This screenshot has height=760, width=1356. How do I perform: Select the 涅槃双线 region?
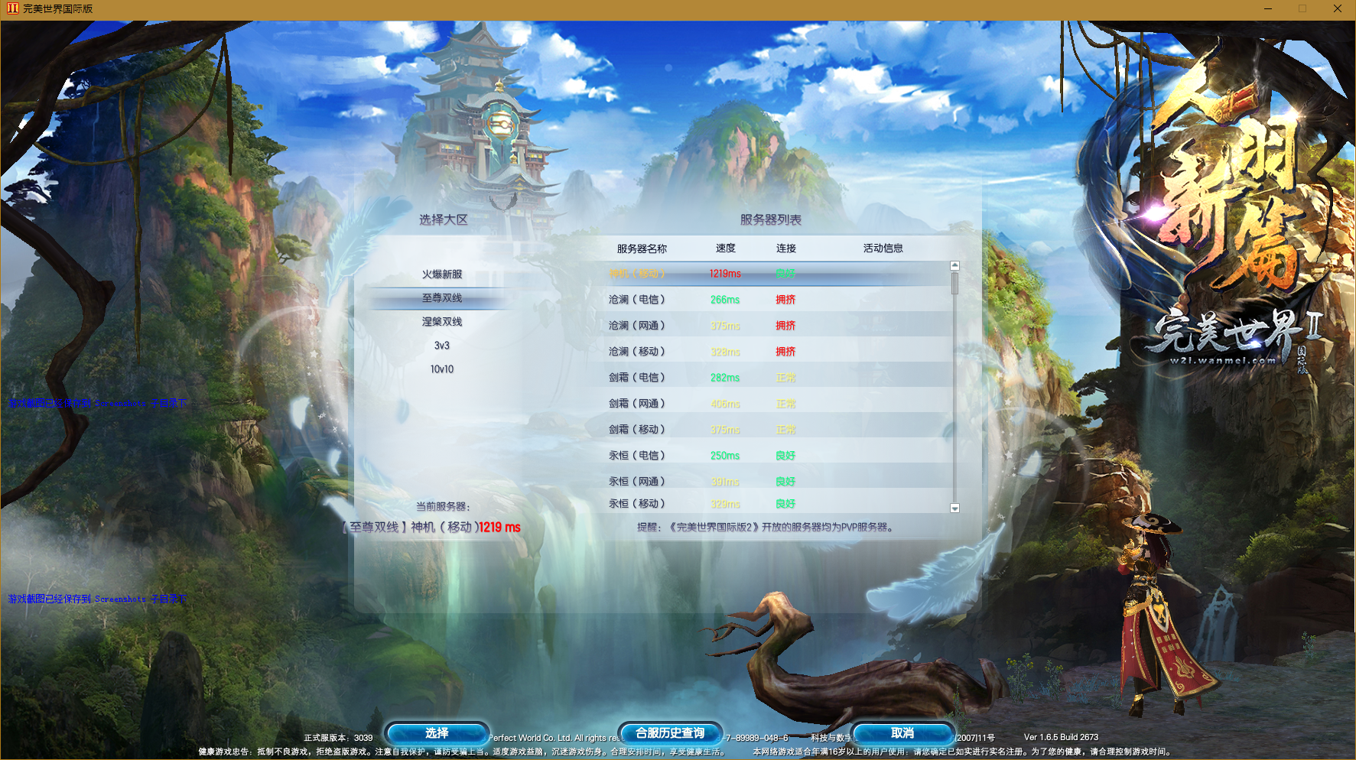tap(442, 321)
